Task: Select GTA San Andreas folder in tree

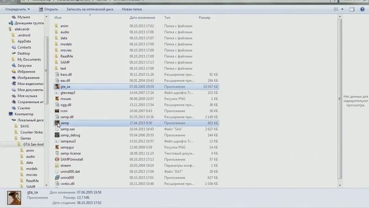Action: pos(33,144)
